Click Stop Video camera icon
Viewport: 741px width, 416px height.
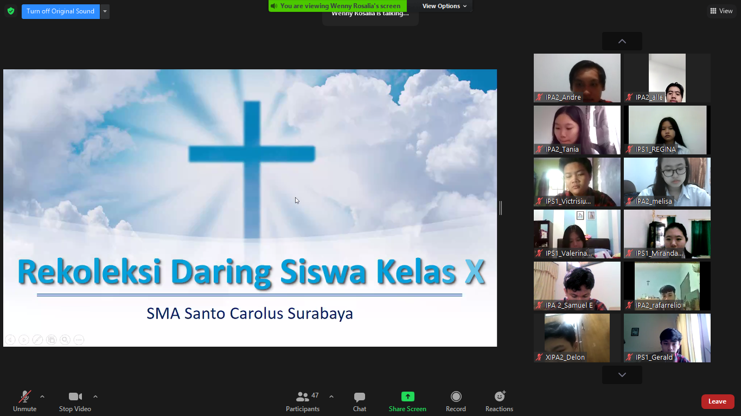click(75, 396)
